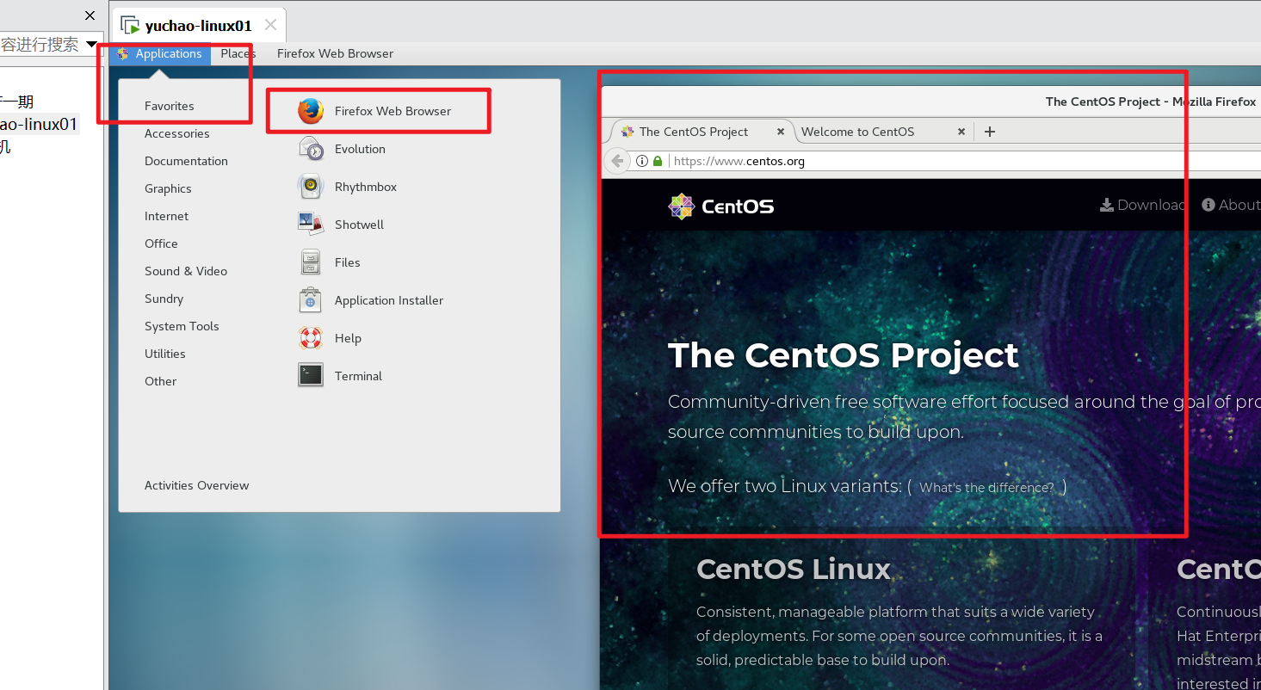Open the Evolution mail app icon

pos(311,149)
